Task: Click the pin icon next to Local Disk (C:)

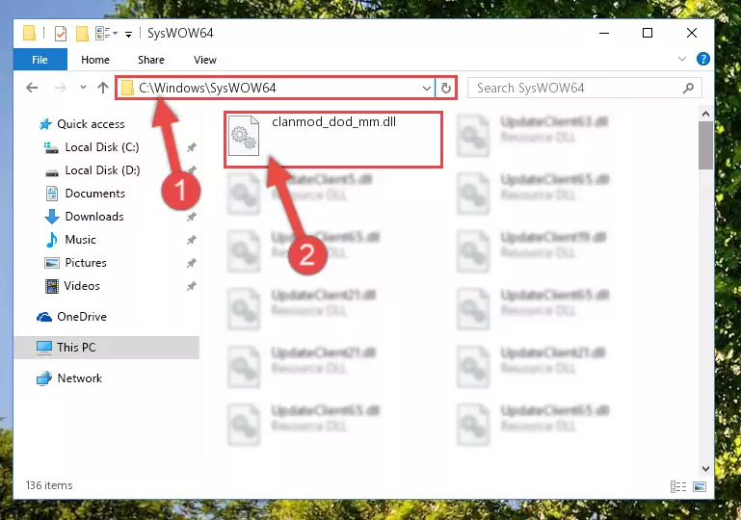Action: point(192,147)
